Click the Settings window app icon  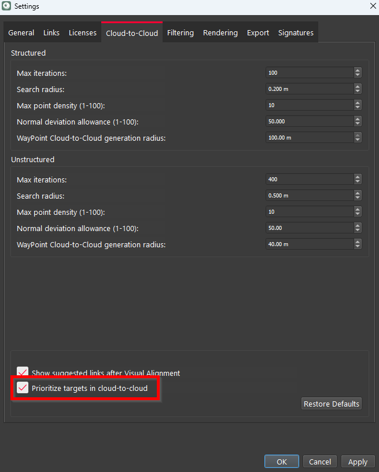point(7,6)
